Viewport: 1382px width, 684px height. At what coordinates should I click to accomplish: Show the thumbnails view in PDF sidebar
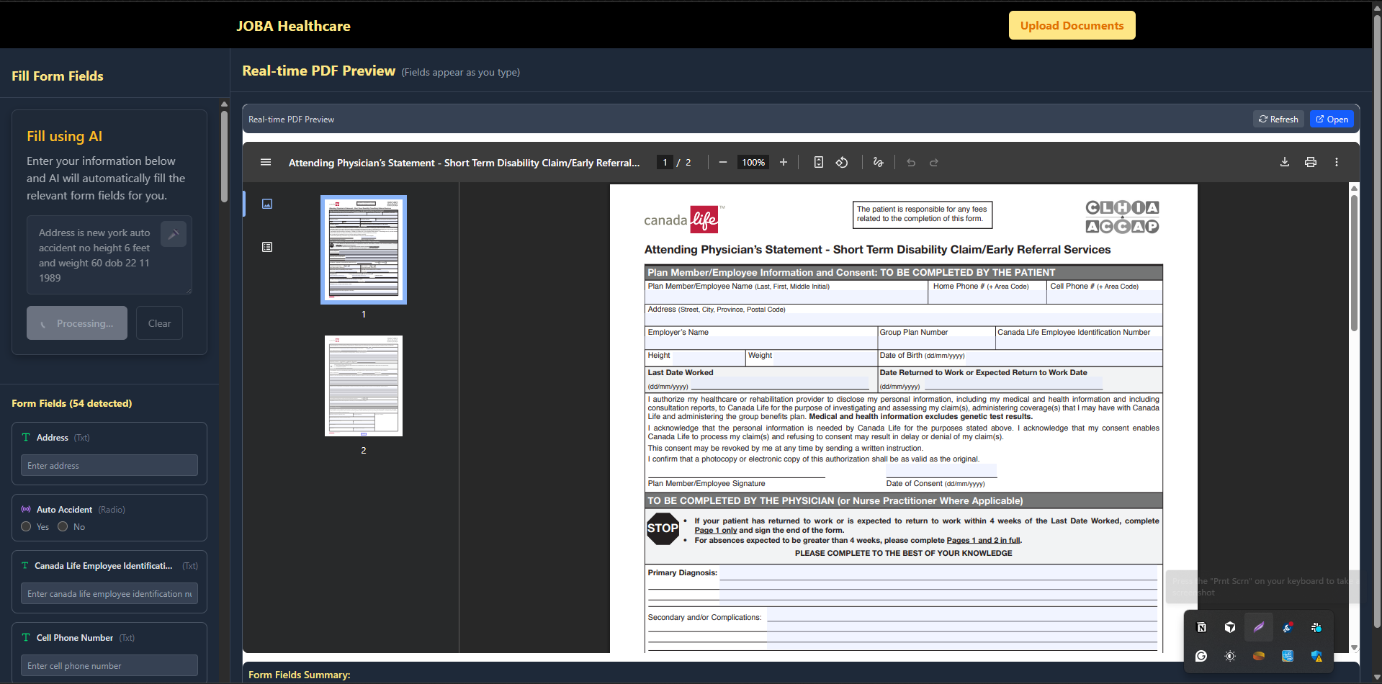tap(267, 204)
